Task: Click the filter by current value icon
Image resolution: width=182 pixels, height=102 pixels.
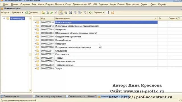Action: (x=75, y=12)
